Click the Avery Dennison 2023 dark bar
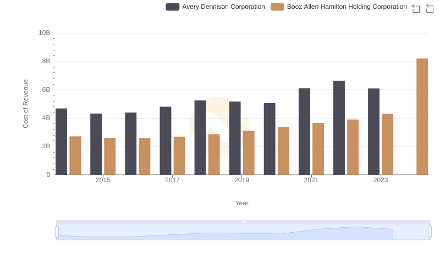 click(374, 132)
